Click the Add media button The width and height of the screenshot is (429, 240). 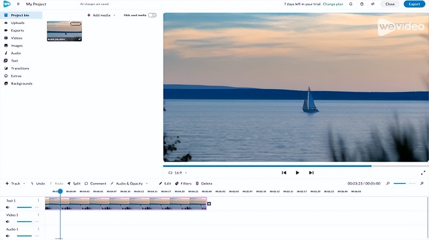(99, 15)
